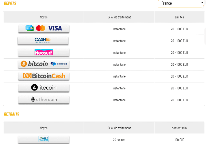Click the Montant min. column header

[x=179, y=128]
